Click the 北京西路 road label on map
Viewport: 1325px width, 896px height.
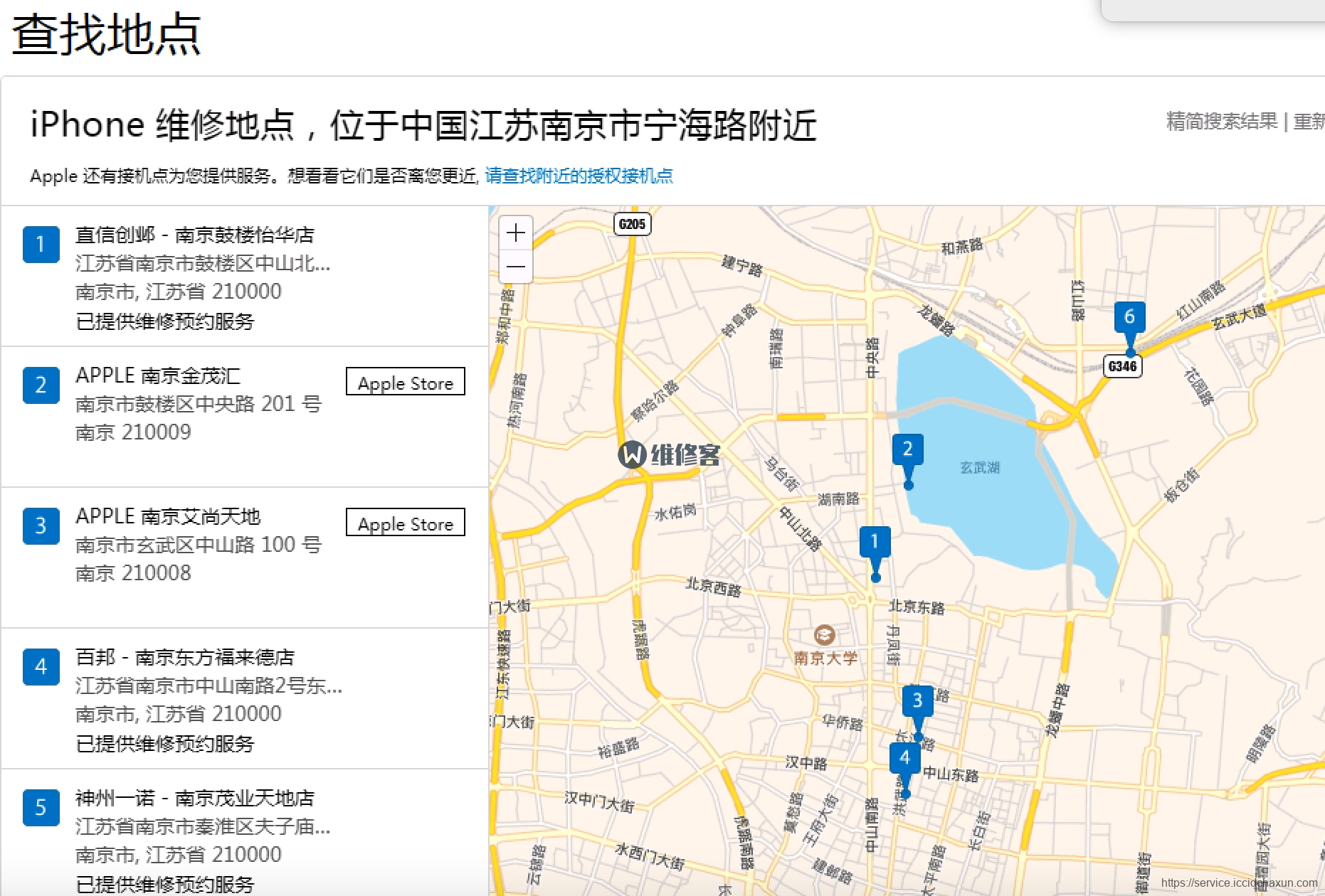click(713, 587)
